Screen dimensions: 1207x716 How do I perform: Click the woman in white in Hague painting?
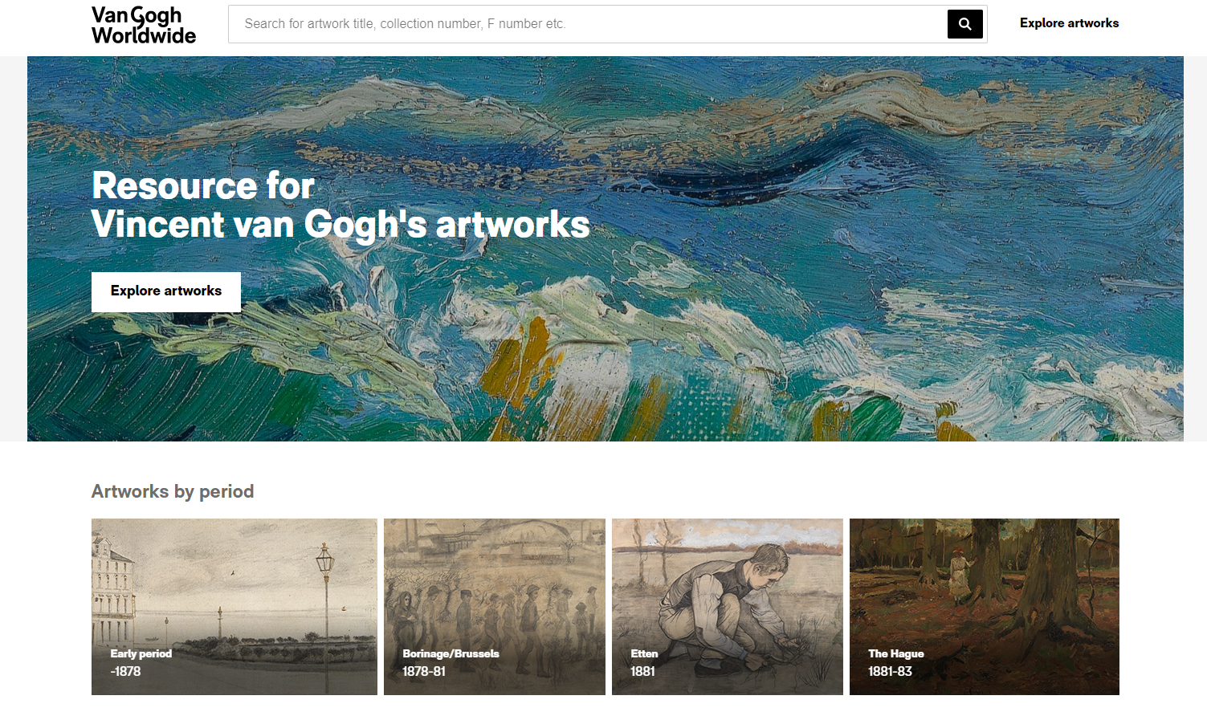[959, 574]
